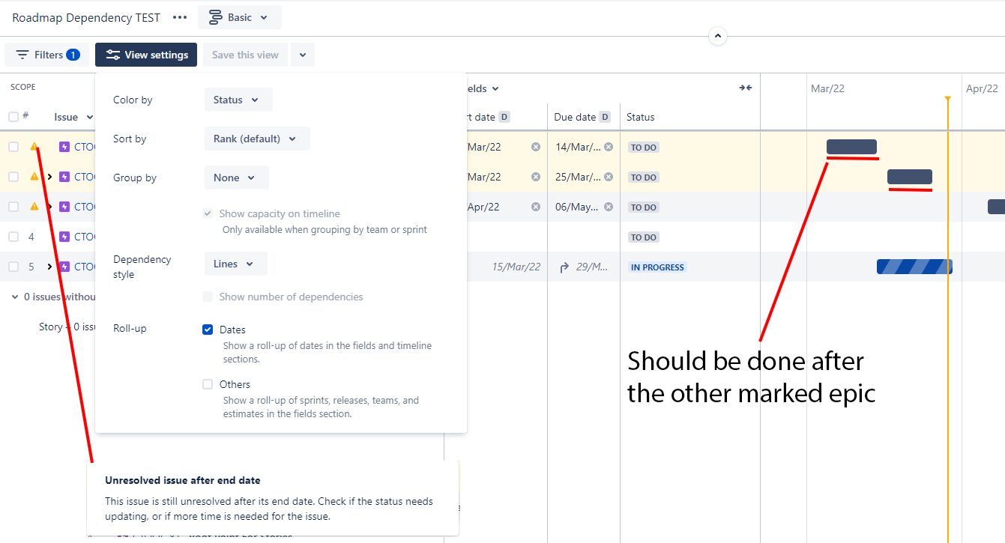This screenshot has width=1005, height=543.
Task: Clear the 14/Mar due date with its X icon
Action: 609,147
